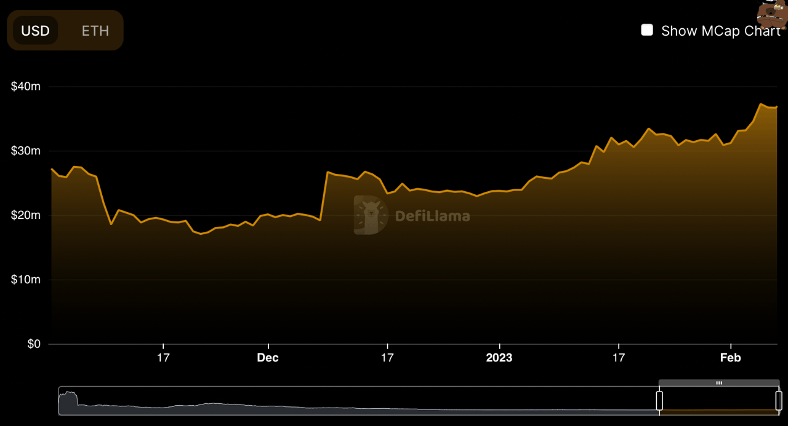Enable the Show MCap Chart checkbox
This screenshot has height=426, width=788.
point(647,30)
